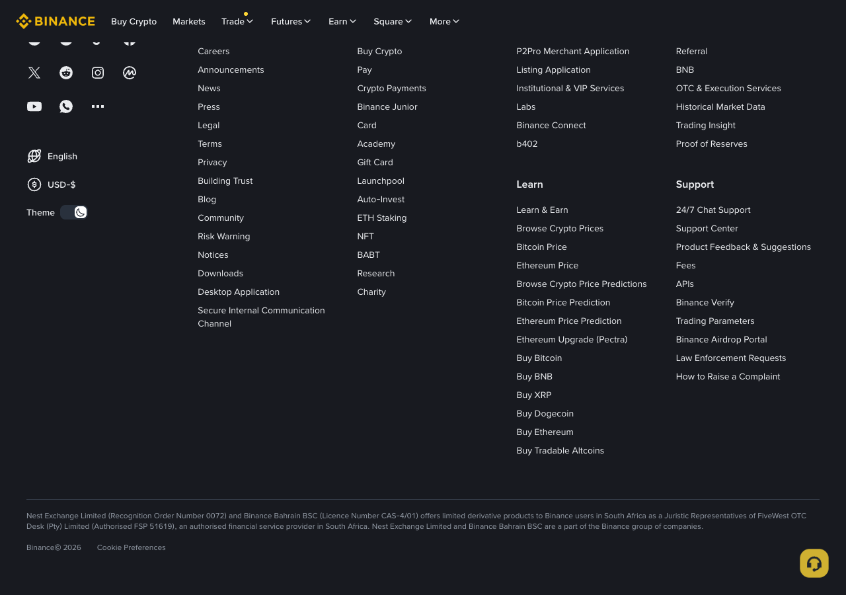This screenshot has height=595, width=846.
Task: Open the Privacy link
Action: [x=212, y=162]
